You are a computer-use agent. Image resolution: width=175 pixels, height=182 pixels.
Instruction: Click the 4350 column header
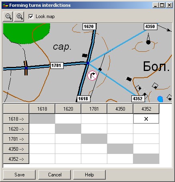120,109
